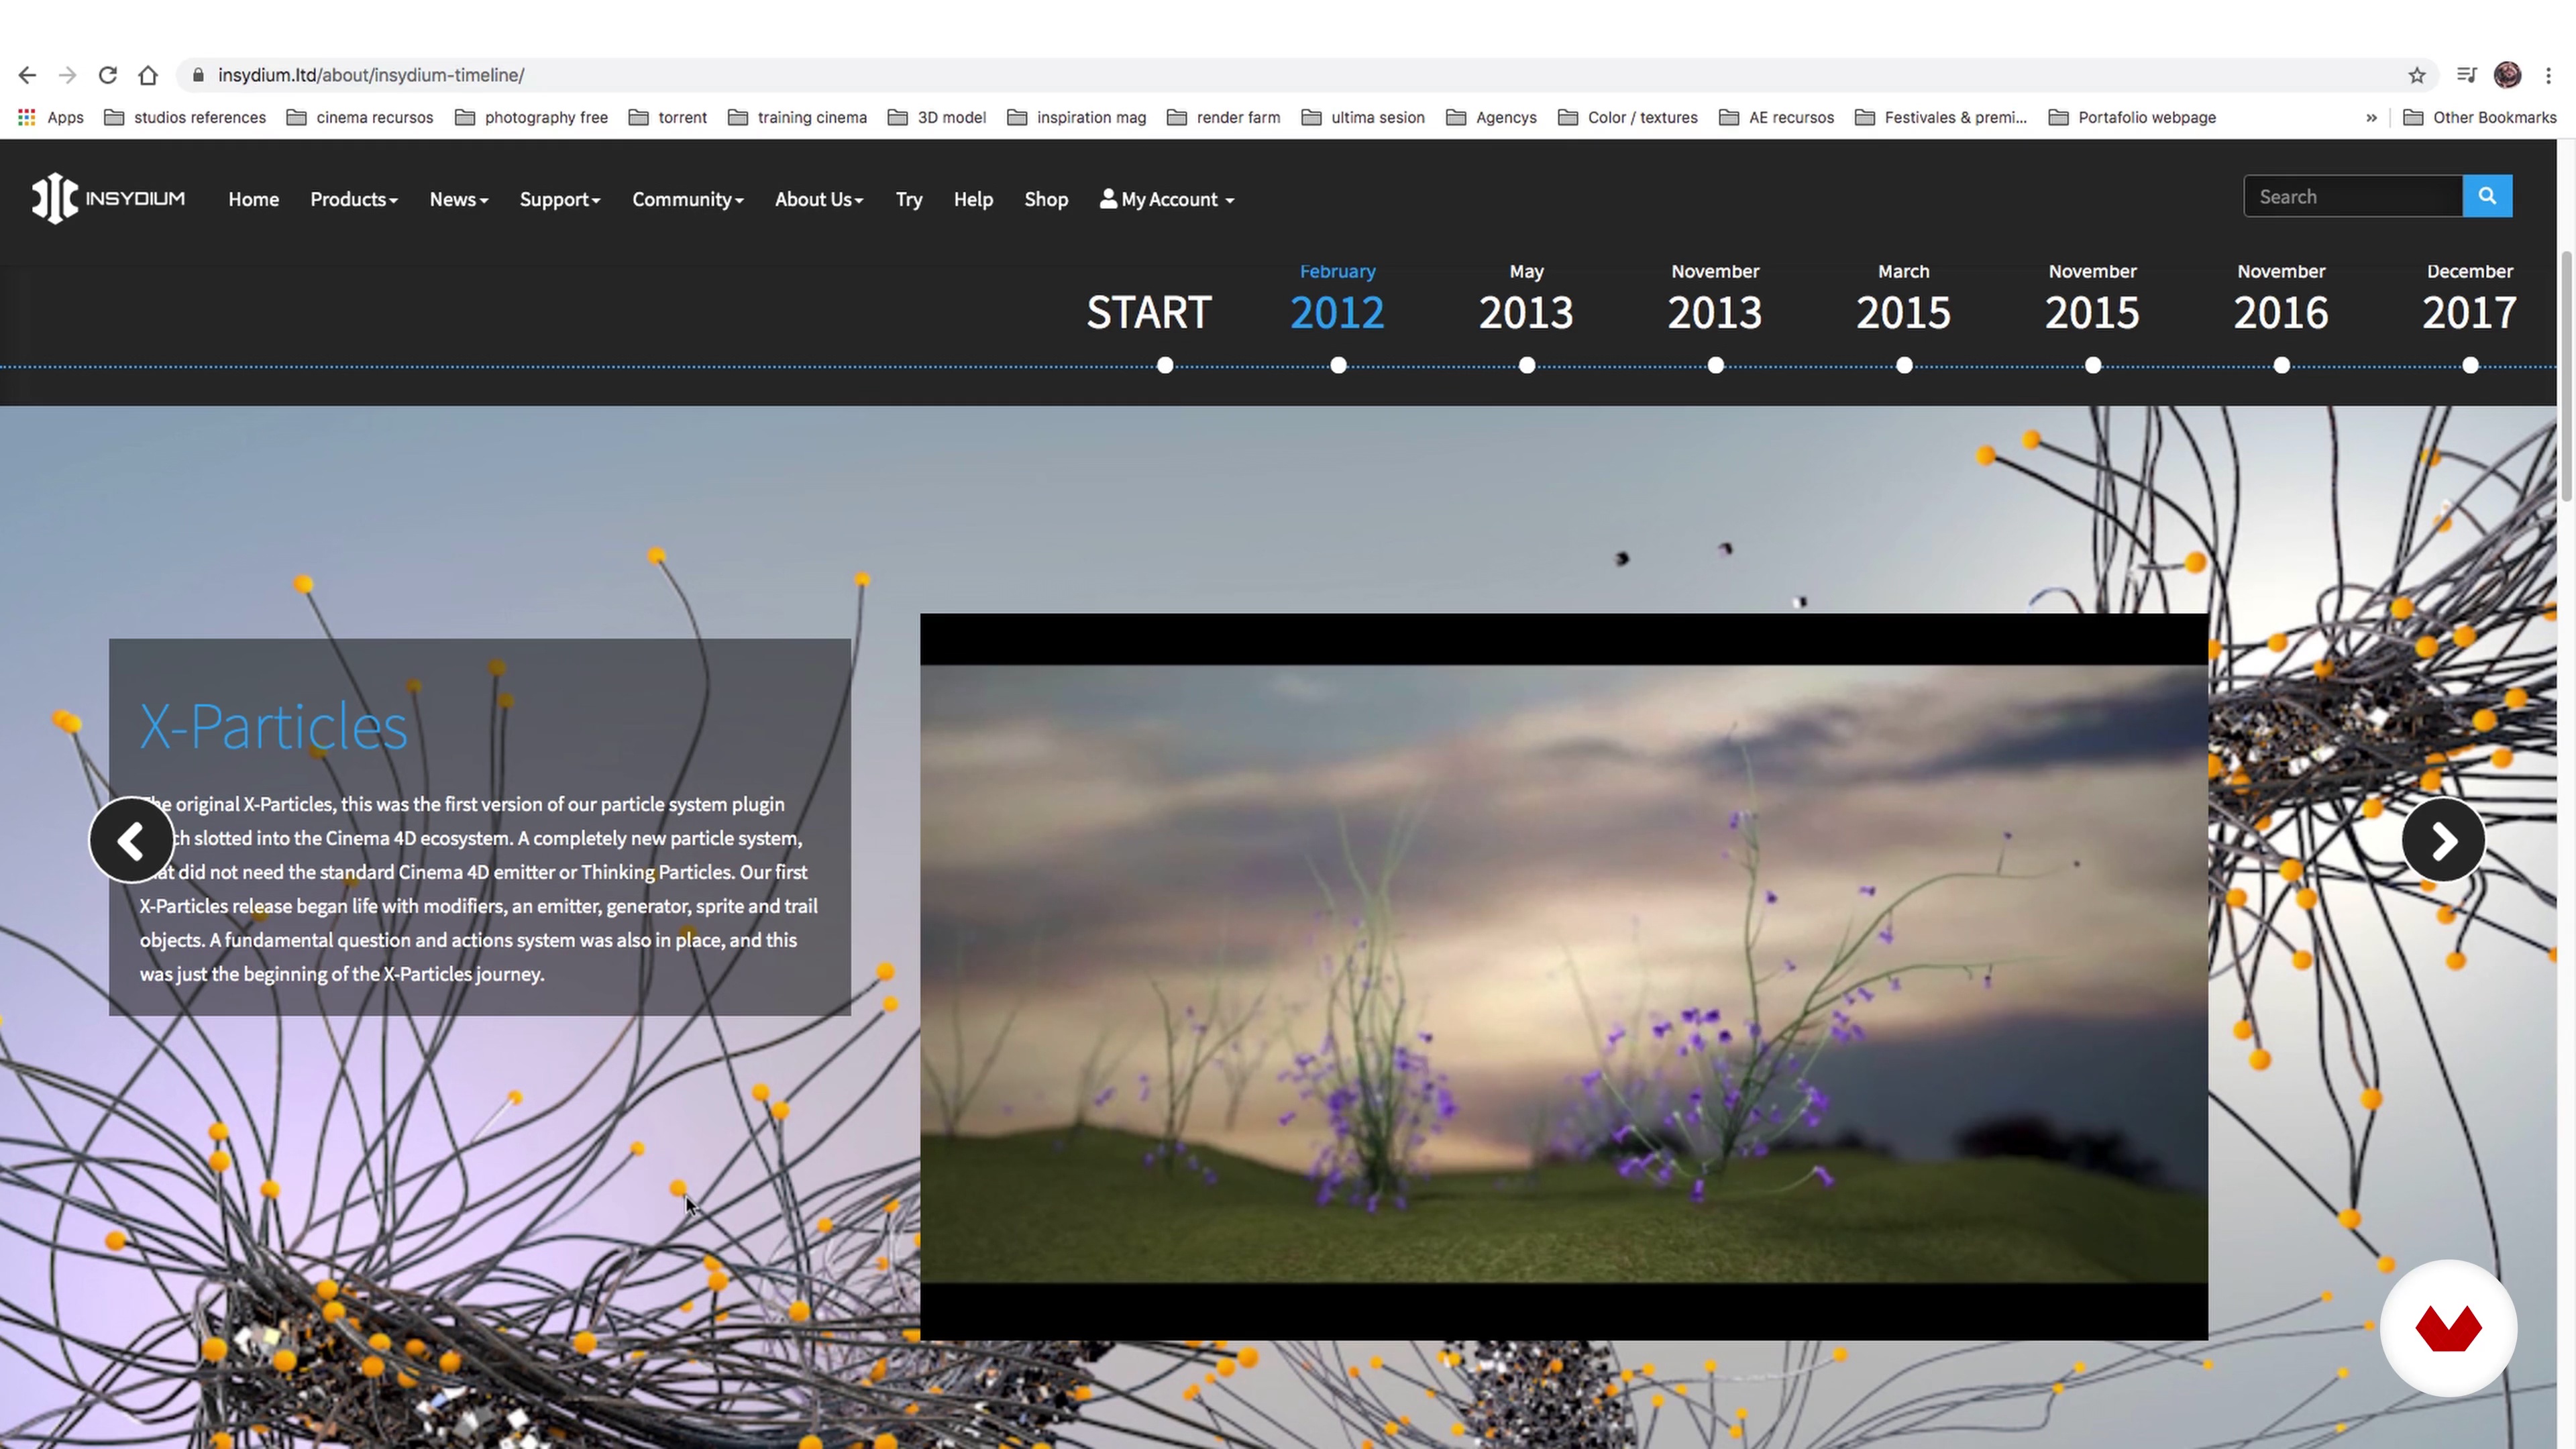This screenshot has height=1449, width=2576.
Task: Open the AE recursos bookmark folder
Action: click(x=1777, y=117)
